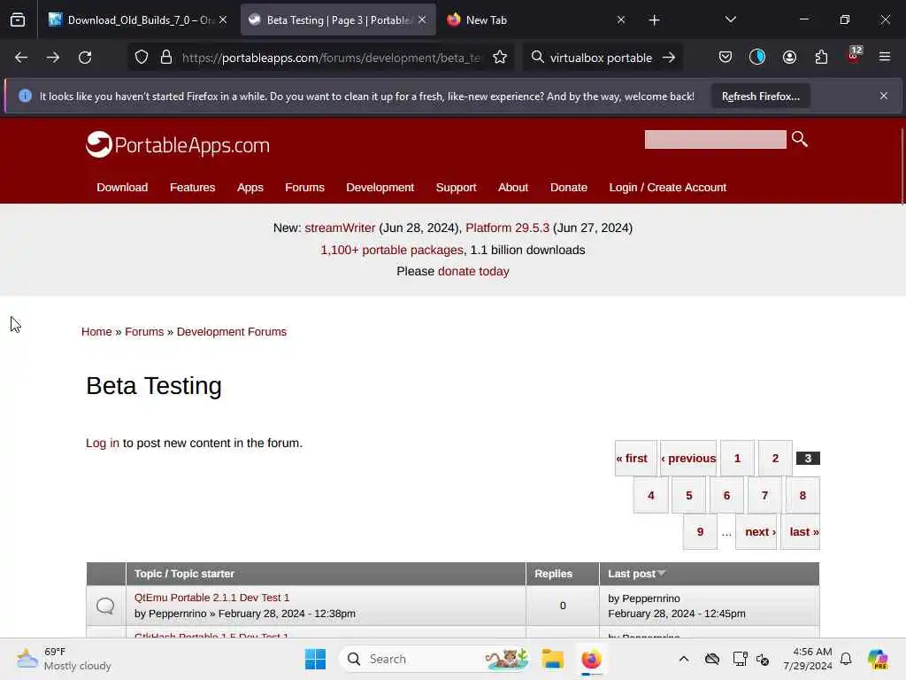Jump to the last pager page
This screenshot has width=906, height=680.
coord(800,531)
